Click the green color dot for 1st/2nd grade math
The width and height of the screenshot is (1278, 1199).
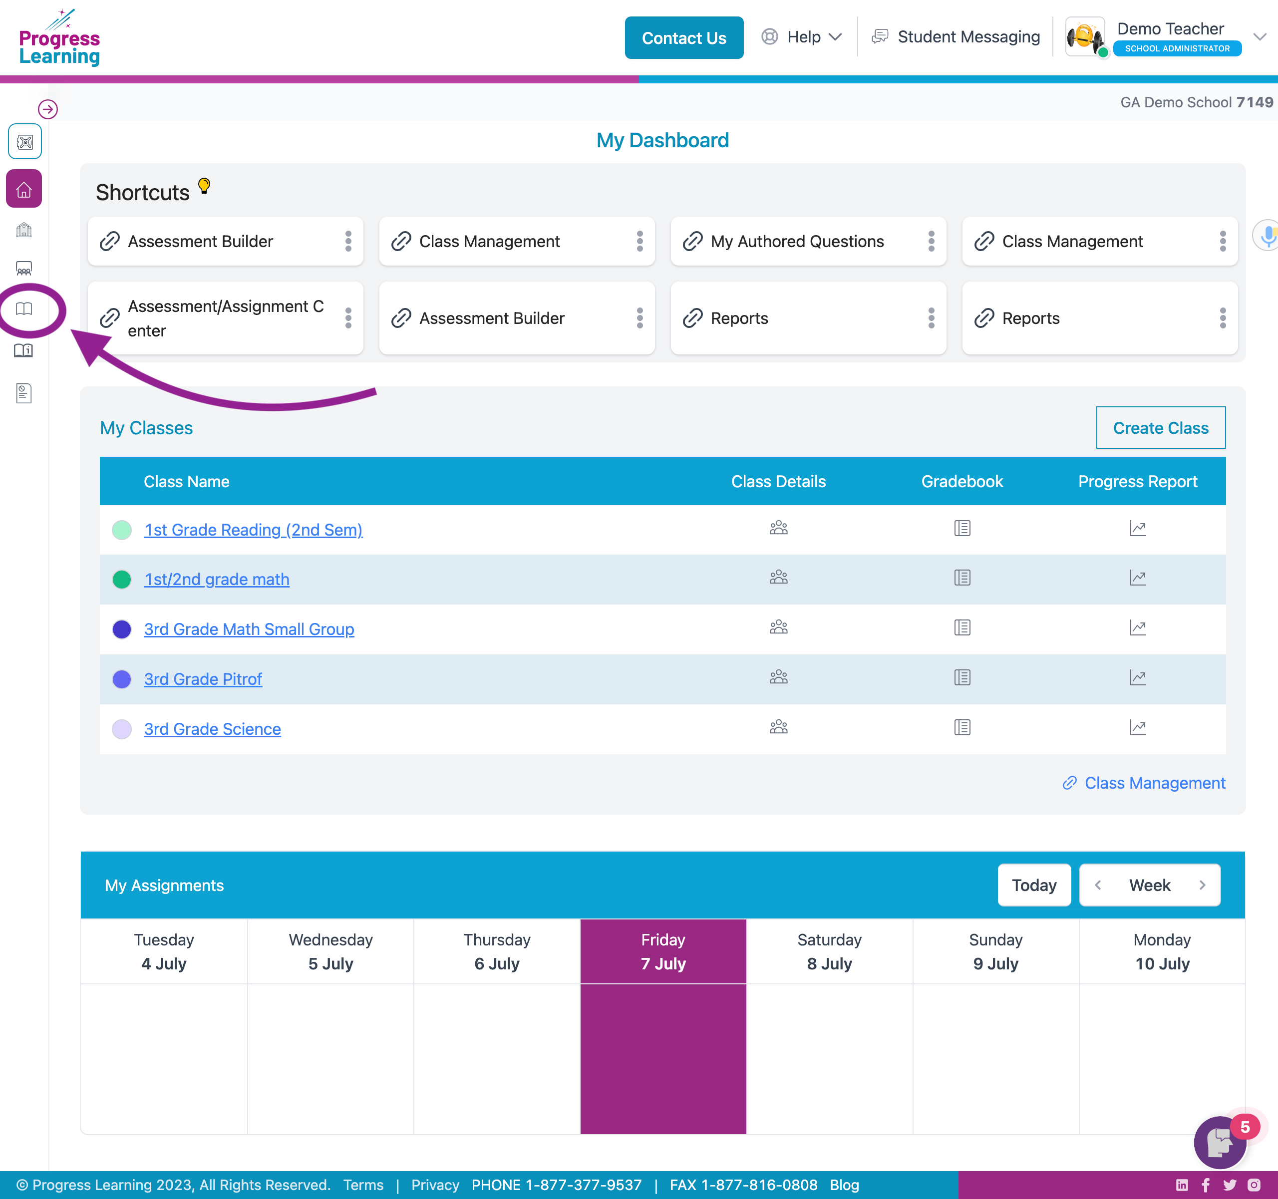coord(121,580)
